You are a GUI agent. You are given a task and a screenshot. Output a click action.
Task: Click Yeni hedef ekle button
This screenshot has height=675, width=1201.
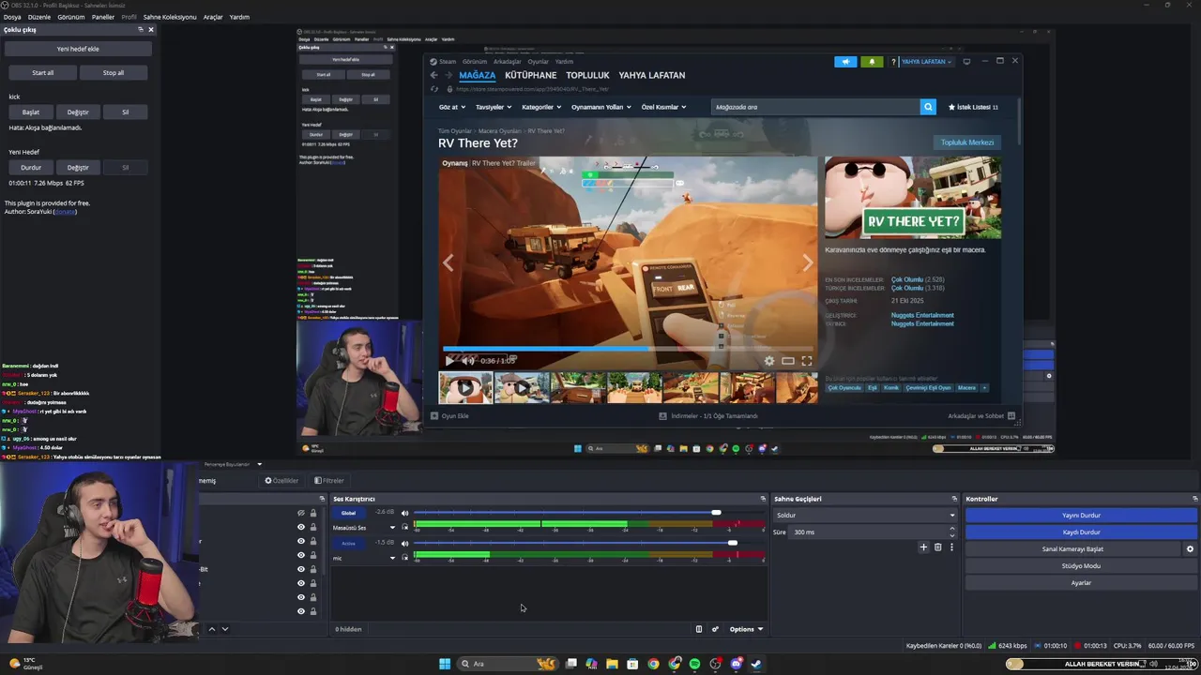click(78, 49)
